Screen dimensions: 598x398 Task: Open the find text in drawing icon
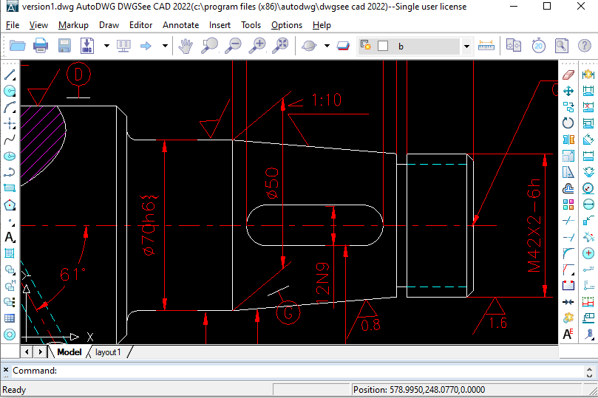[x=562, y=46]
